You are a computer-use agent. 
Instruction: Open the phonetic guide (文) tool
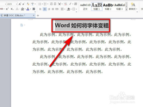(32, 4)
